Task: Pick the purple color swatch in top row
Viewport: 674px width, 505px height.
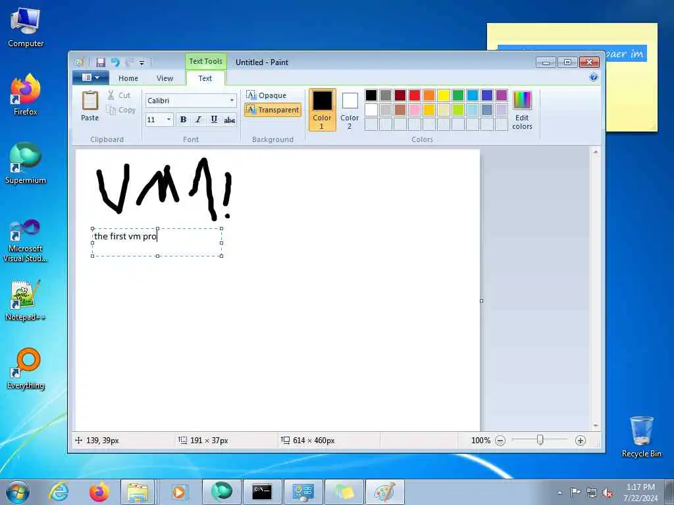Action: pyautogui.click(x=501, y=95)
